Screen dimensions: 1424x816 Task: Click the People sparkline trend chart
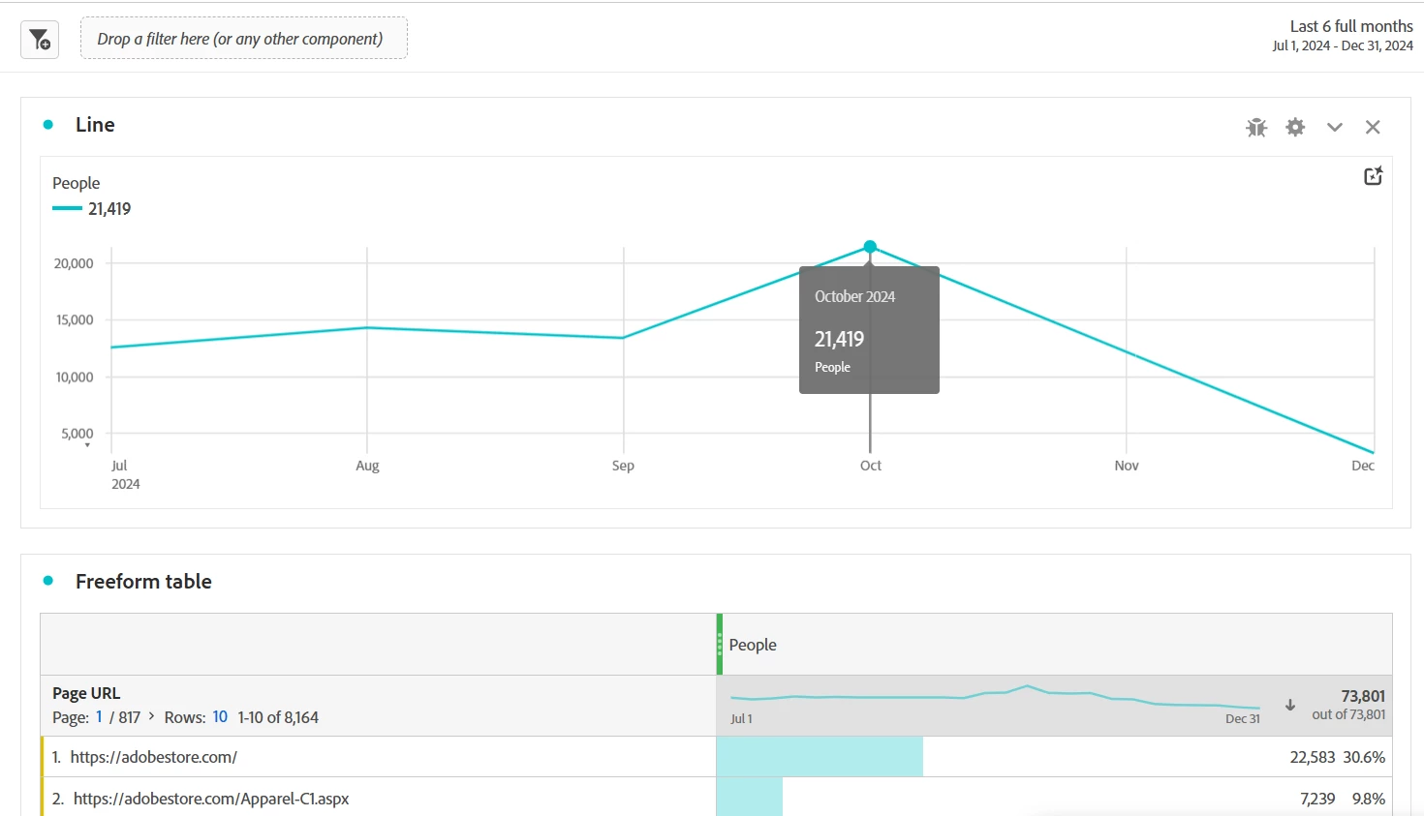pos(995,697)
